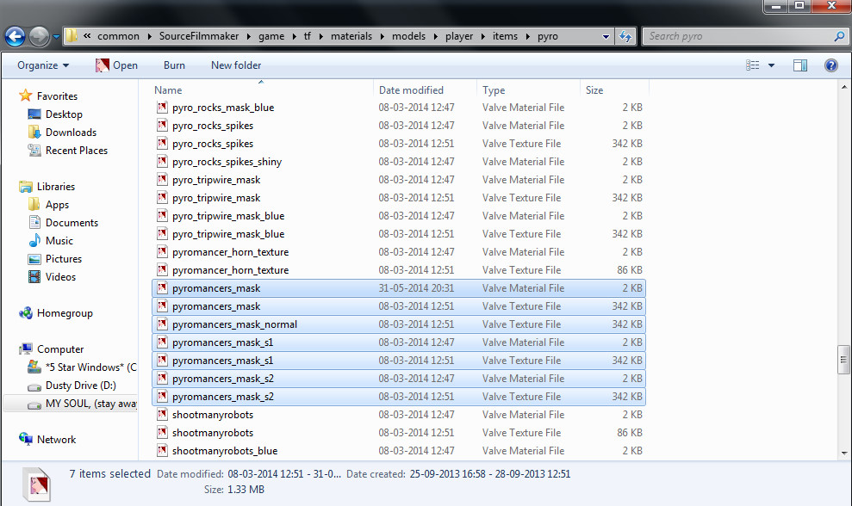Image resolution: width=852 pixels, height=506 pixels.
Task: Open the *5 Star Windows* drive
Action: [x=90, y=367]
